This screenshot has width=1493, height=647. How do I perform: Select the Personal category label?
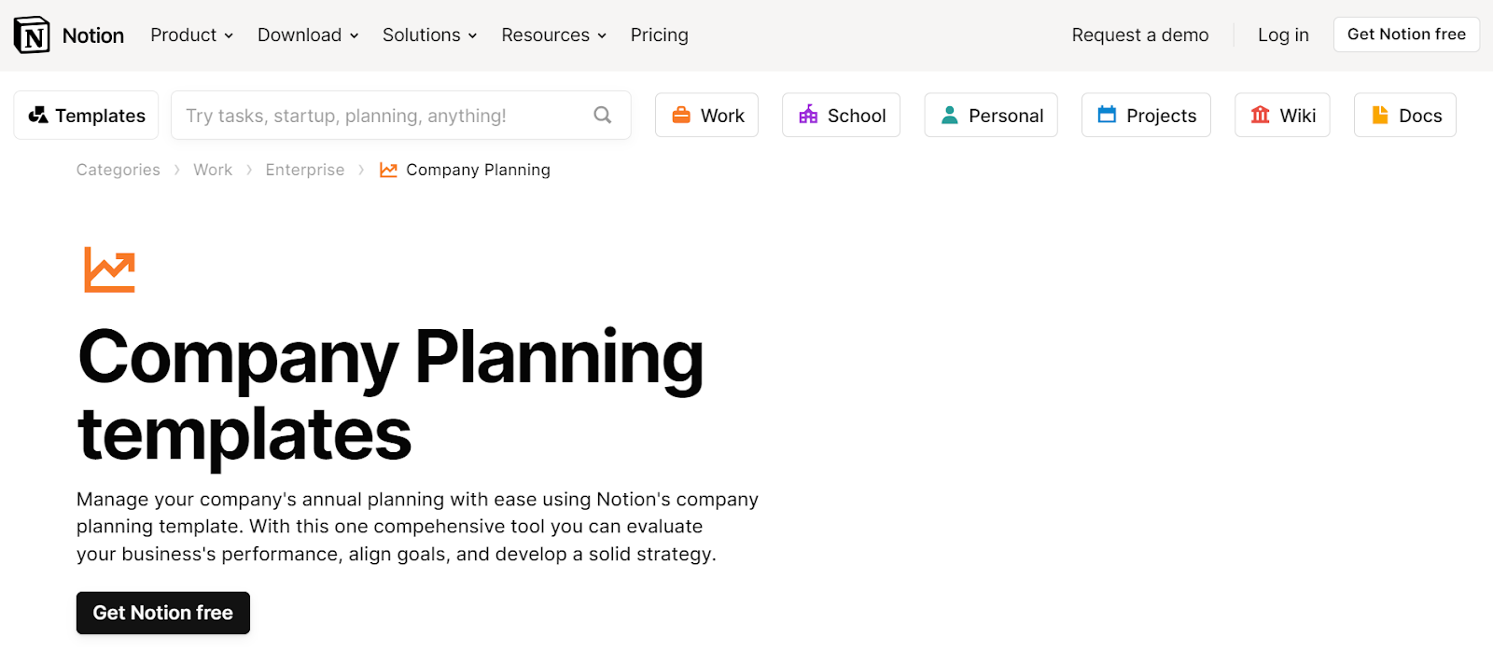coord(1006,116)
